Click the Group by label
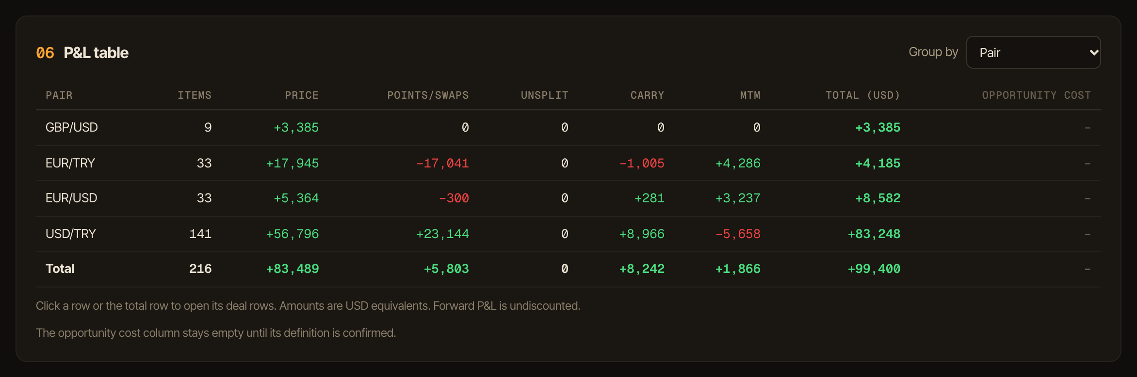This screenshot has height=377, width=1137. [933, 52]
